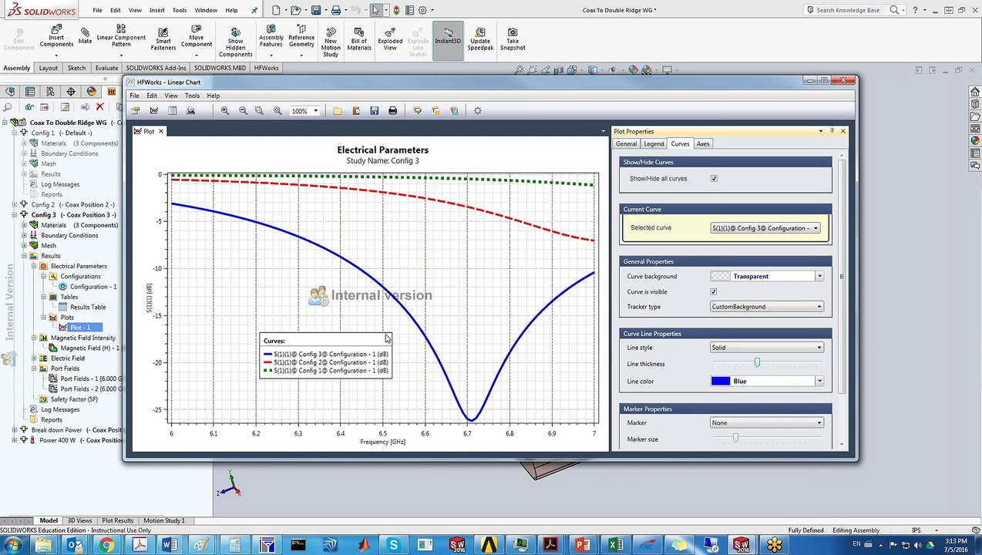This screenshot has height=555, width=982.
Task: Click the print icon in chart toolbar
Action: click(392, 111)
